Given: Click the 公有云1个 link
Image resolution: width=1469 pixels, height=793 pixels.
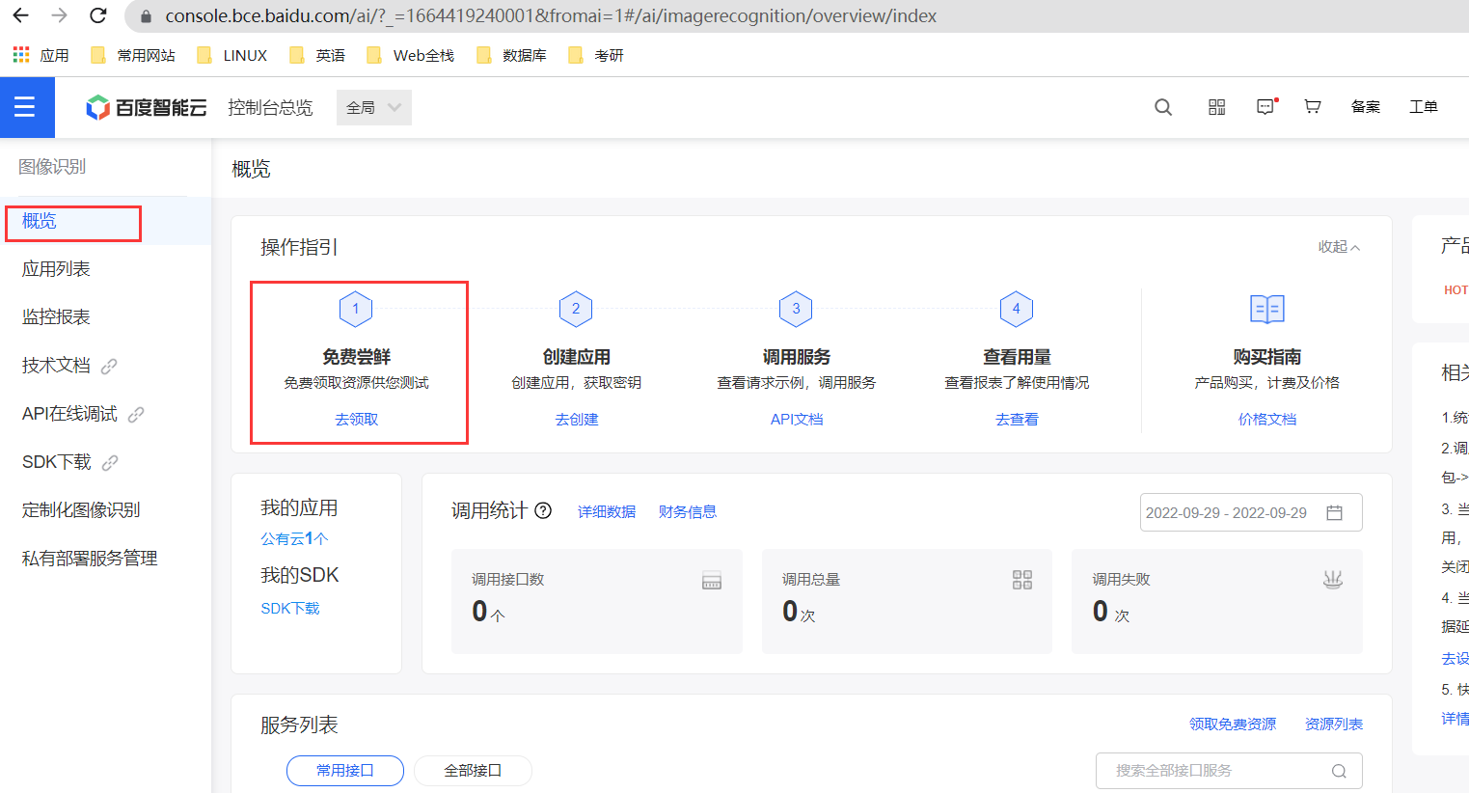Looking at the screenshot, I should [x=294, y=539].
